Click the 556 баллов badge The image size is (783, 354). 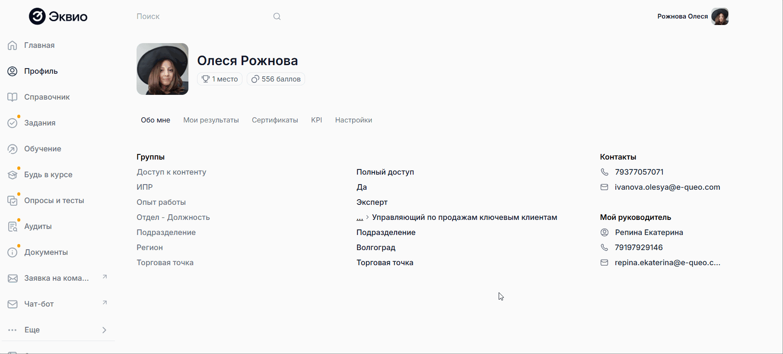[x=276, y=79]
